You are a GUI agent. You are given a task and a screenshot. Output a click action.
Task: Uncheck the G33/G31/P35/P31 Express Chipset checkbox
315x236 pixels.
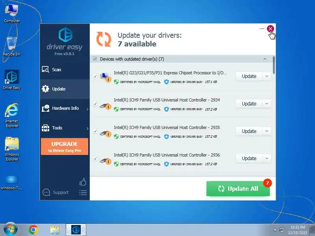(x=95, y=76)
